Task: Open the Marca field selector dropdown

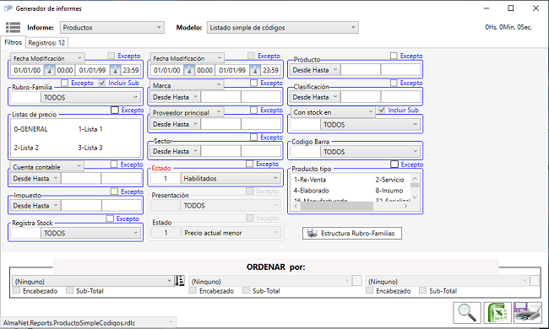Action: point(187,85)
